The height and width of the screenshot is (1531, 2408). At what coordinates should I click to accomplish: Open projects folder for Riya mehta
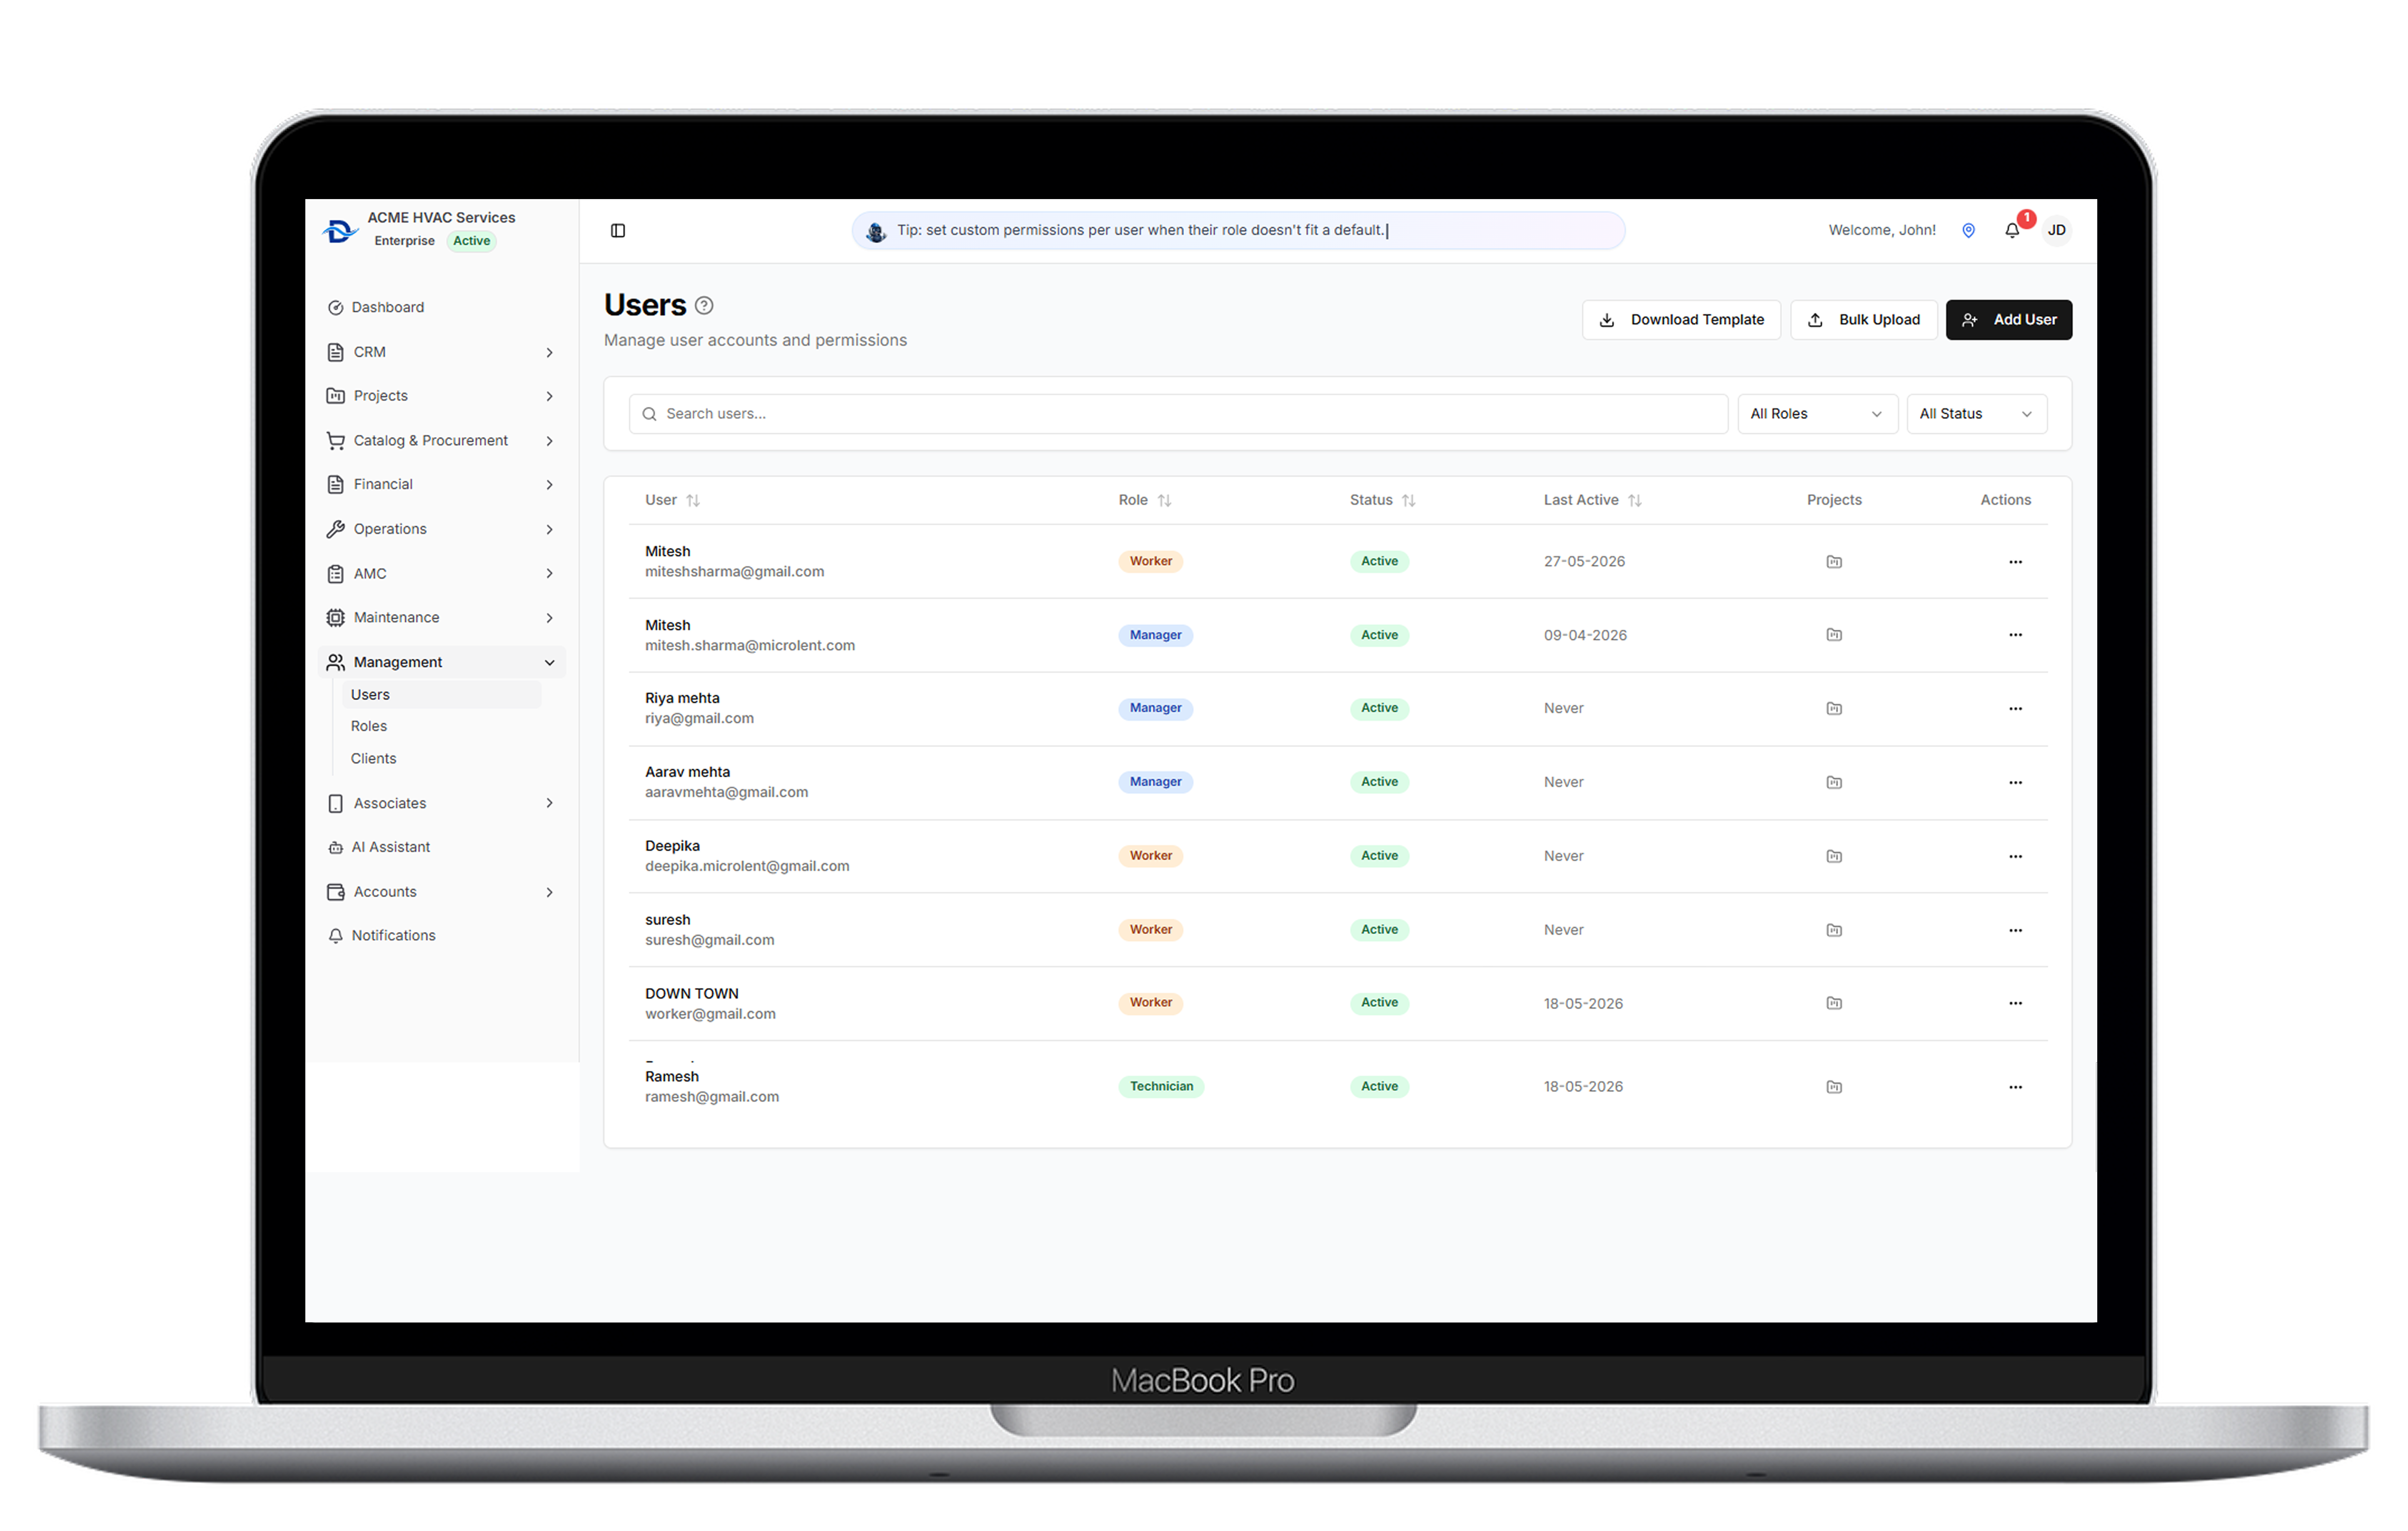pos(1834,709)
